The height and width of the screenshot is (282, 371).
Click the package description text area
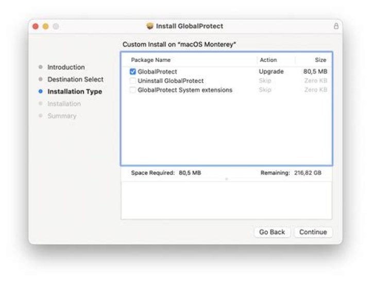(x=226, y=201)
